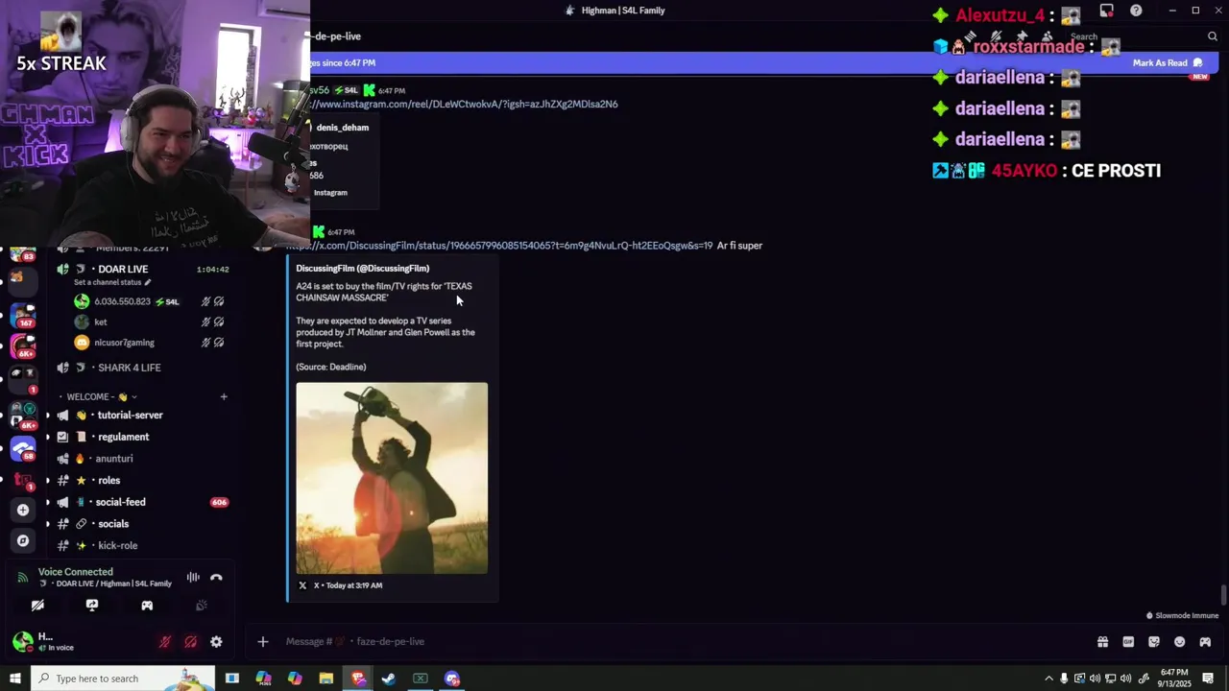Select user nicusor7gaming in voice channel
The image size is (1229, 691).
[x=124, y=343]
